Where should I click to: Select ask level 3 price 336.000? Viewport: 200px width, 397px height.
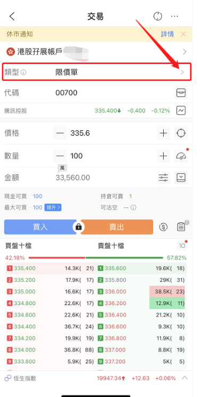[x=115, y=292]
